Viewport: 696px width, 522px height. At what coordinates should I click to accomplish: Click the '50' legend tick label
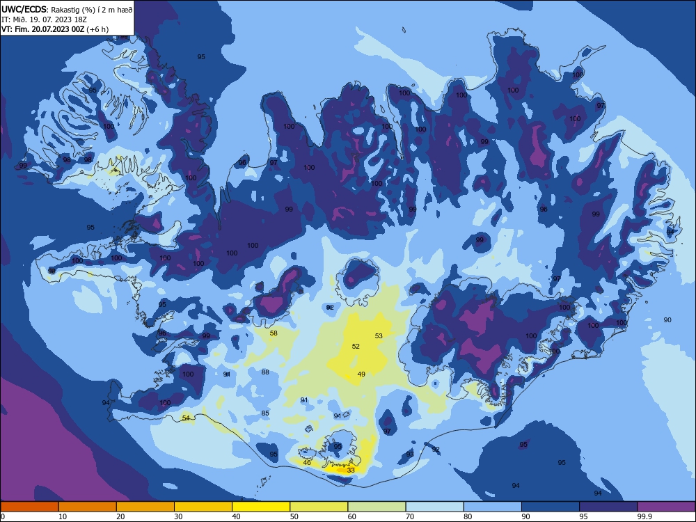click(x=294, y=516)
